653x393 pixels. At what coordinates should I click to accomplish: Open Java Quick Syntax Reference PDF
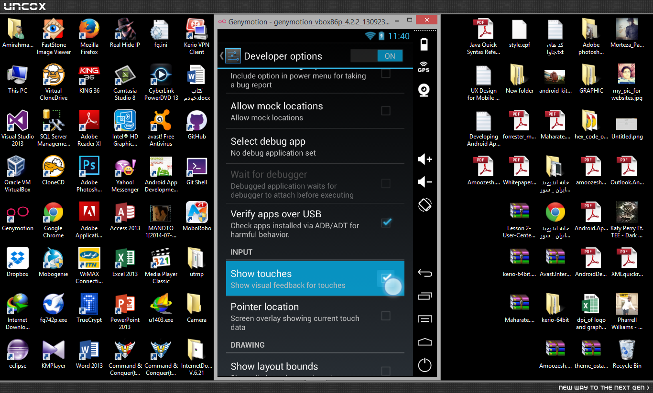click(x=483, y=30)
